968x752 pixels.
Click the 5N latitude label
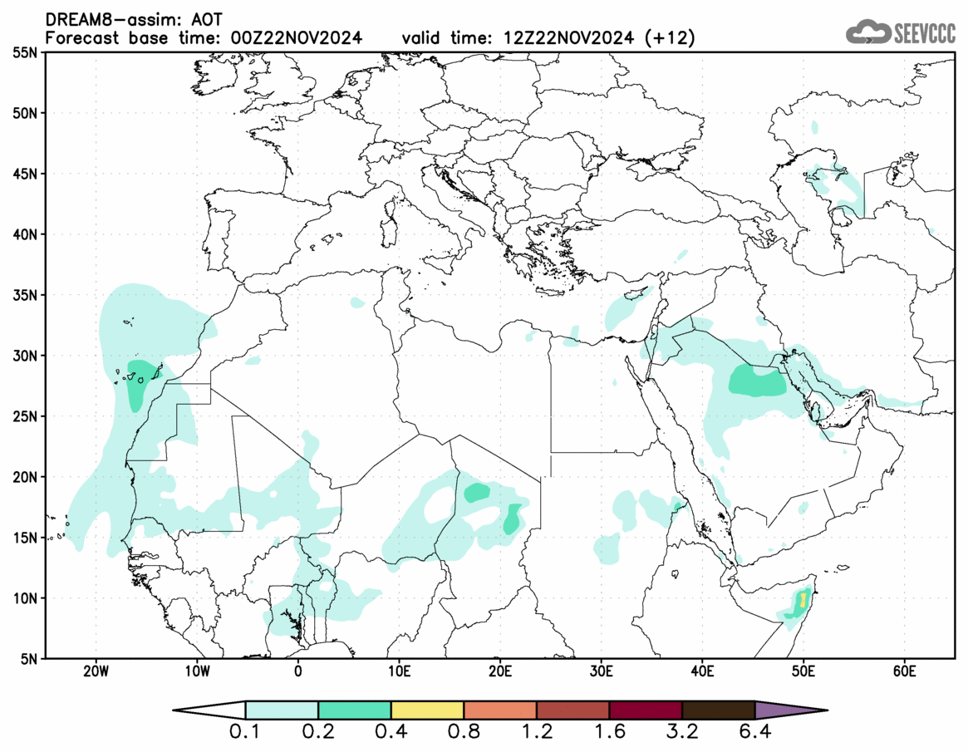click(29, 659)
